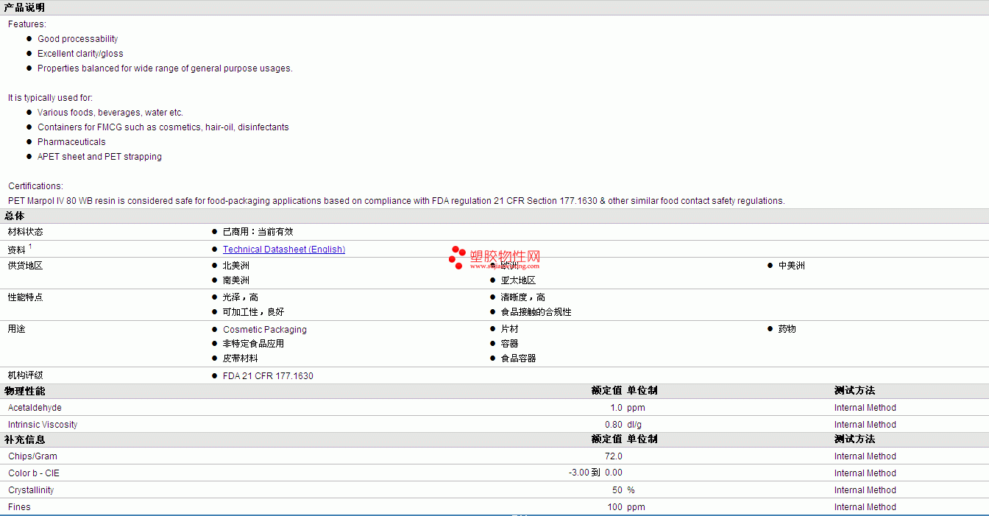Click Internal Method in the Fines row

865,507
